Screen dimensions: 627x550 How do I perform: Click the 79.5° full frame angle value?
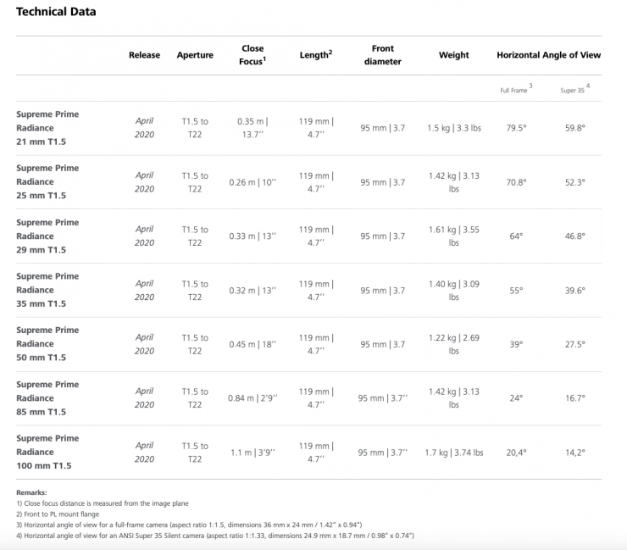(515, 128)
